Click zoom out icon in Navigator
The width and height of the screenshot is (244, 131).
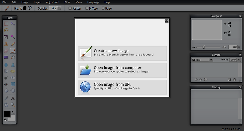[194, 47]
